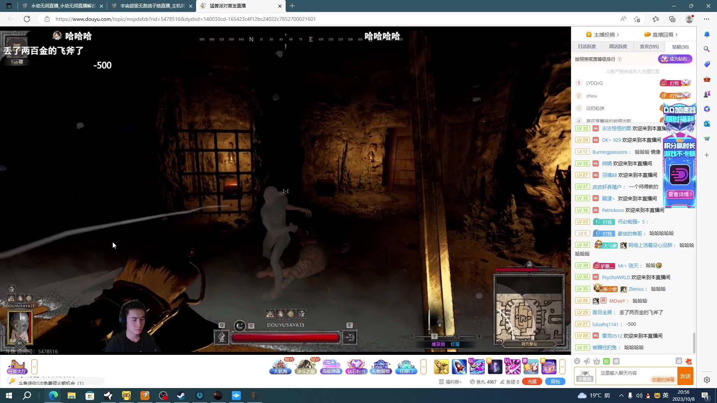Viewport: 717px width, 403px height.
Task: Open the crown font style icon
Action: (597, 361)
